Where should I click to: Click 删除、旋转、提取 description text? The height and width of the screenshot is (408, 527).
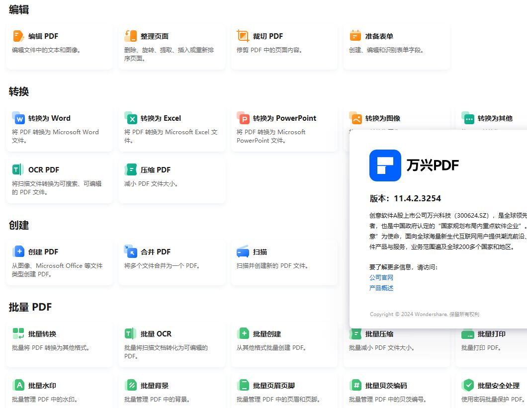click(x=169, y=54)
